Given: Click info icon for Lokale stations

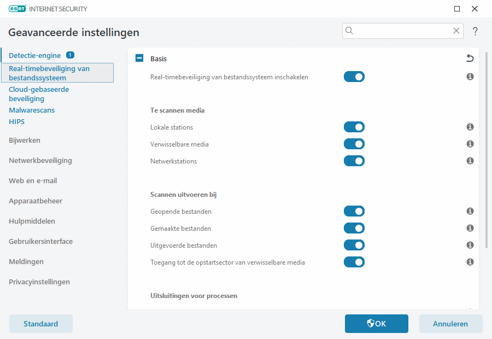Looking at the screenshot, I should 470,127.
